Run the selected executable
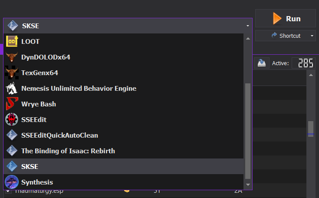 tap(286, 19)
